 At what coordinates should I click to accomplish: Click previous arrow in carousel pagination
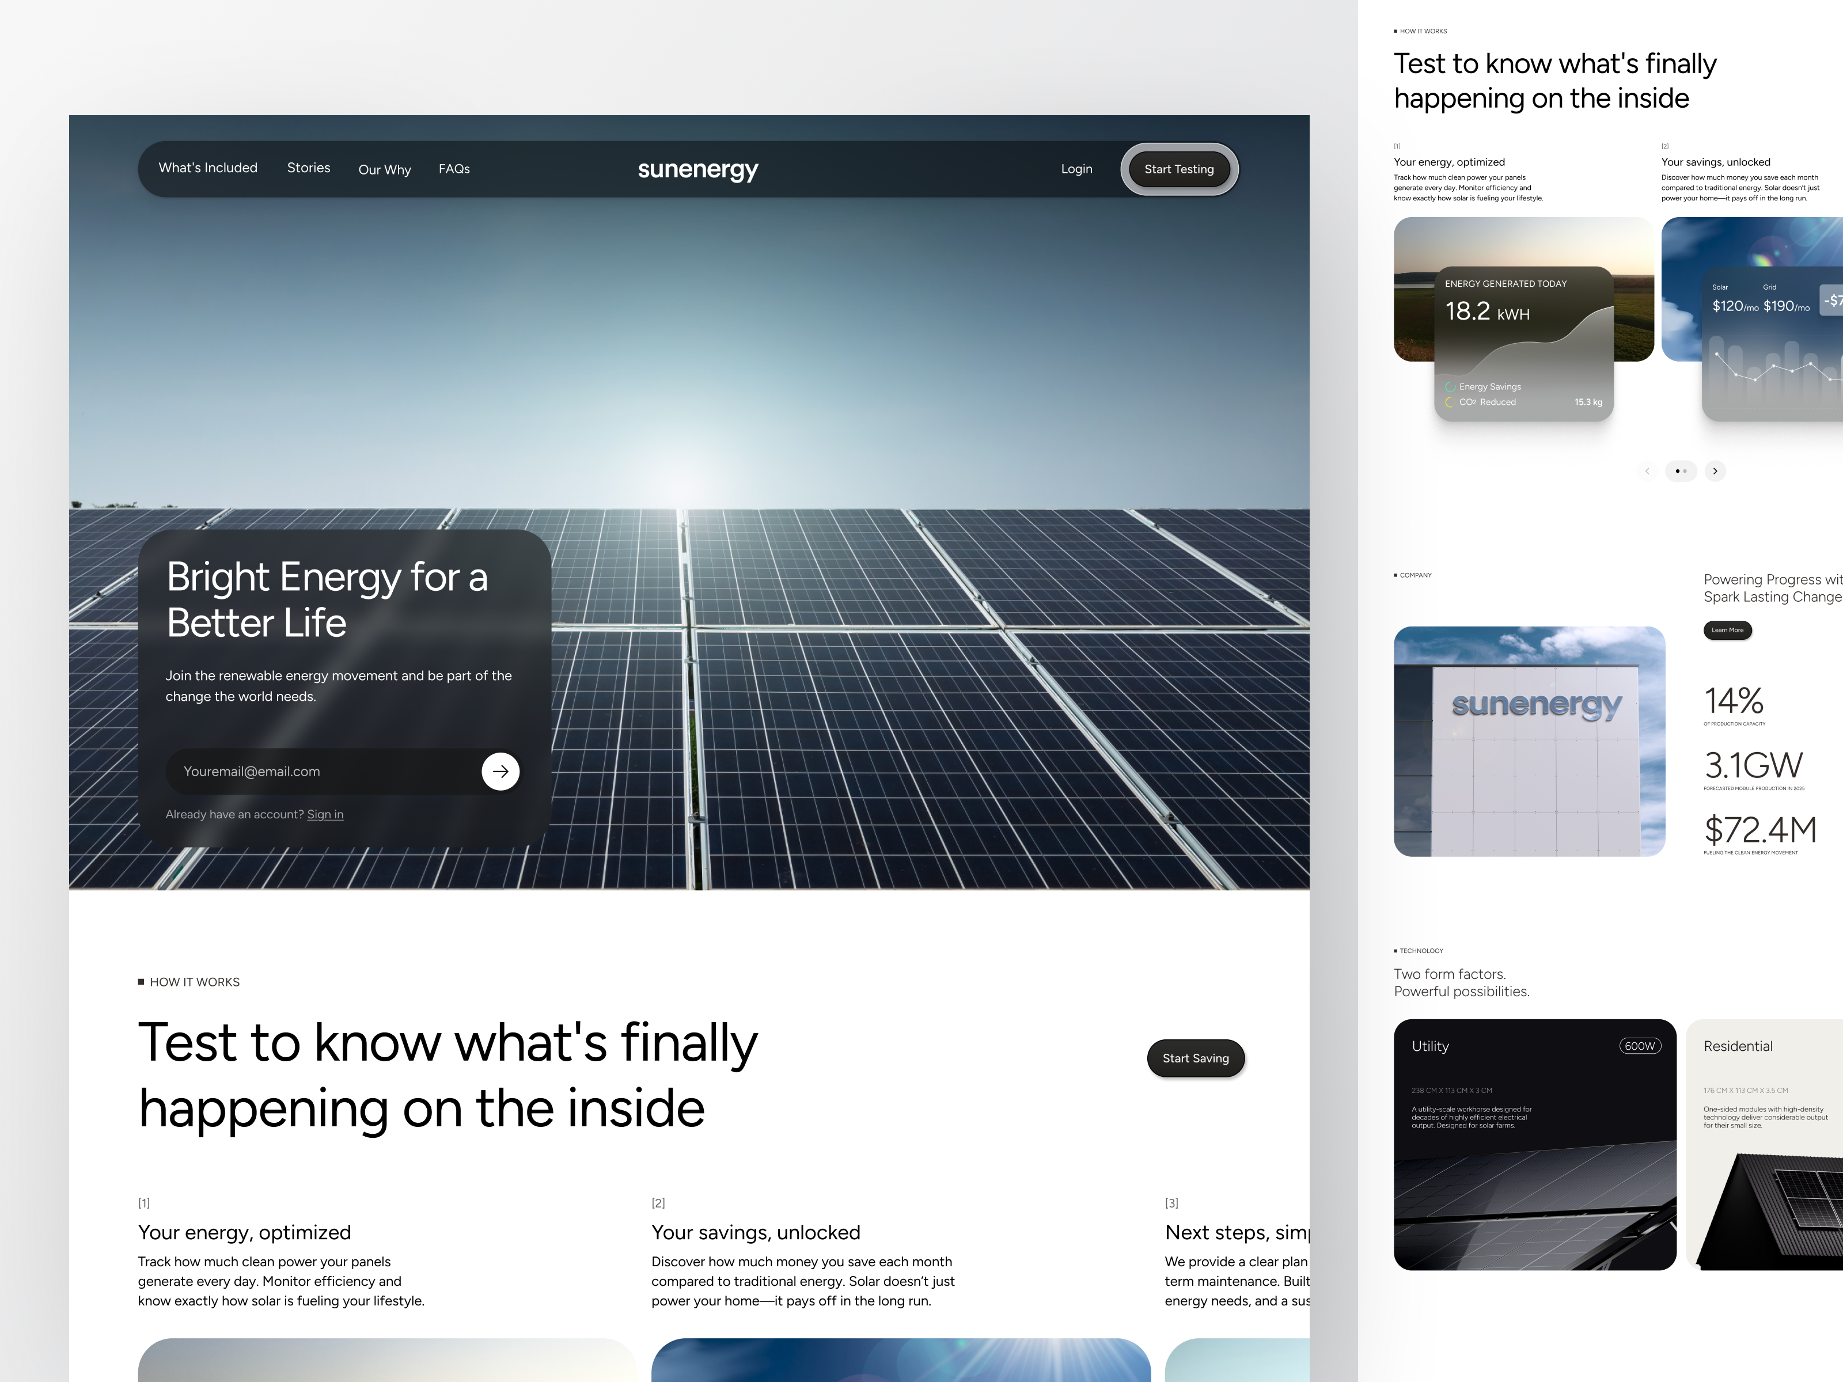click(1647, 472)
